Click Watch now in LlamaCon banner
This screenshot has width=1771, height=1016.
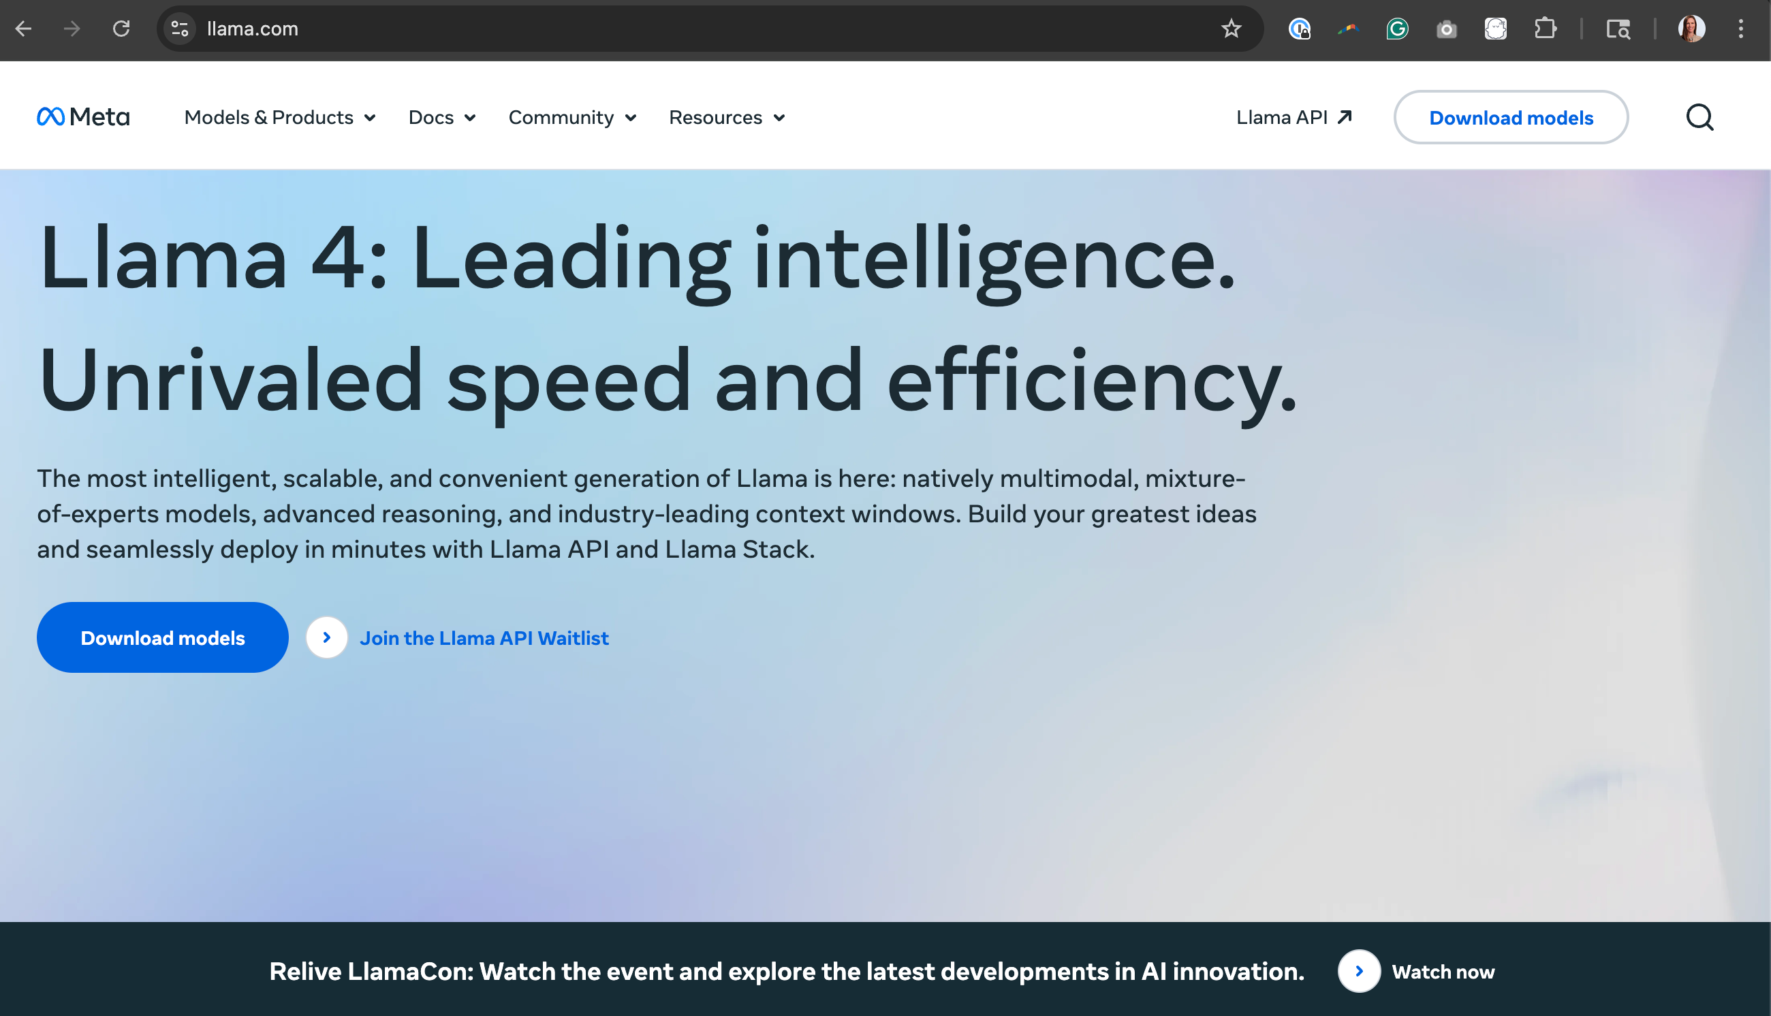[x=1442, y=971]
